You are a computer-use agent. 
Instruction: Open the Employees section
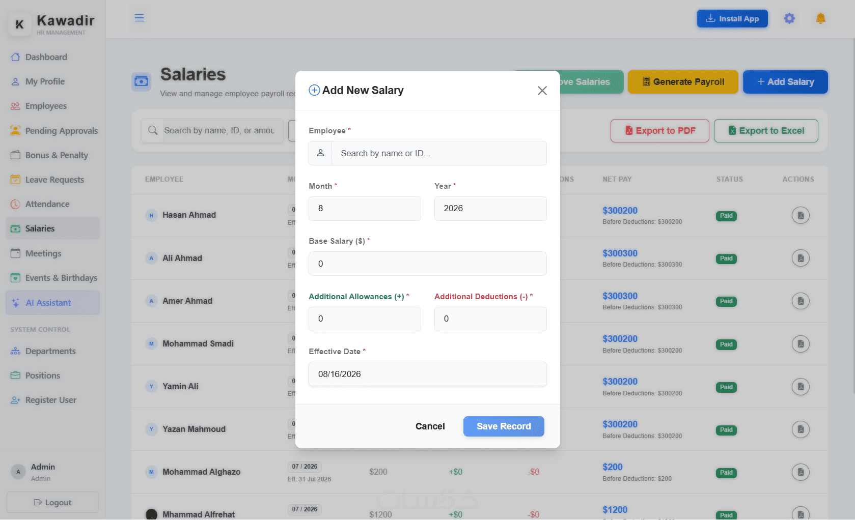point(52,106)
